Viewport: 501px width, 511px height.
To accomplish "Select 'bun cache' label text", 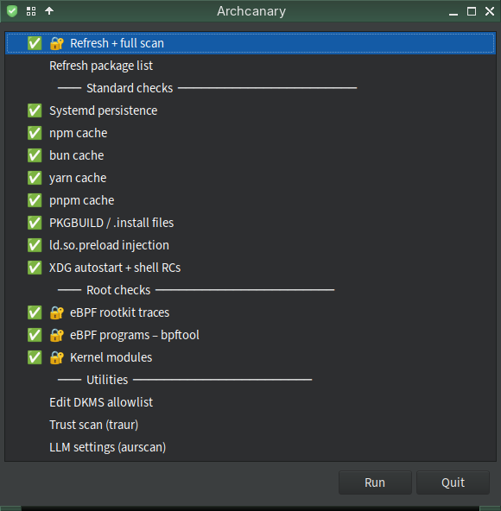I will tap(77, 155).
